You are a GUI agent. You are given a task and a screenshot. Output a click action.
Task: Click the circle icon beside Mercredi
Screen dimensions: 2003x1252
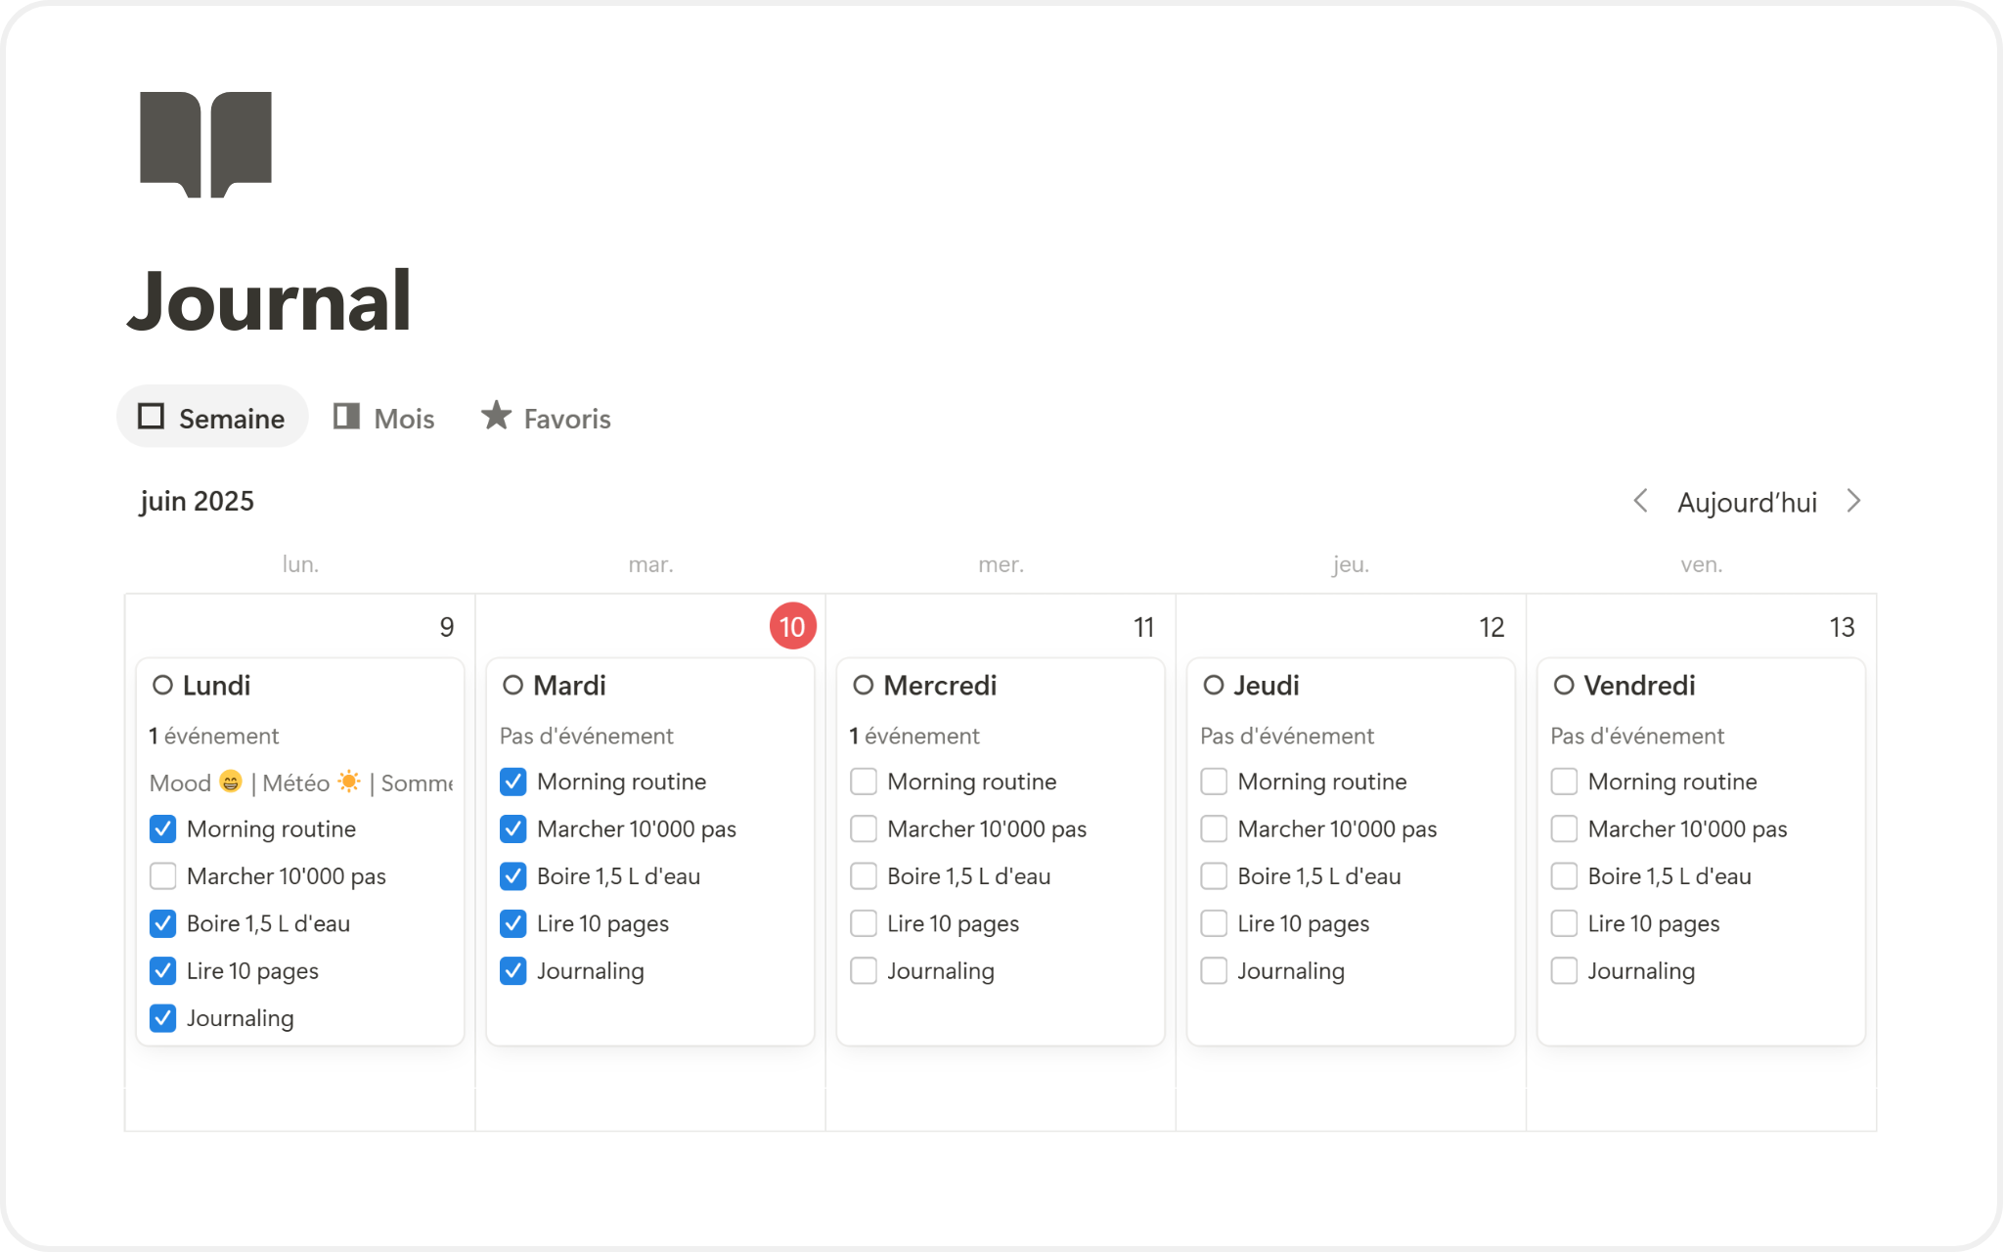tap(863, 686)
